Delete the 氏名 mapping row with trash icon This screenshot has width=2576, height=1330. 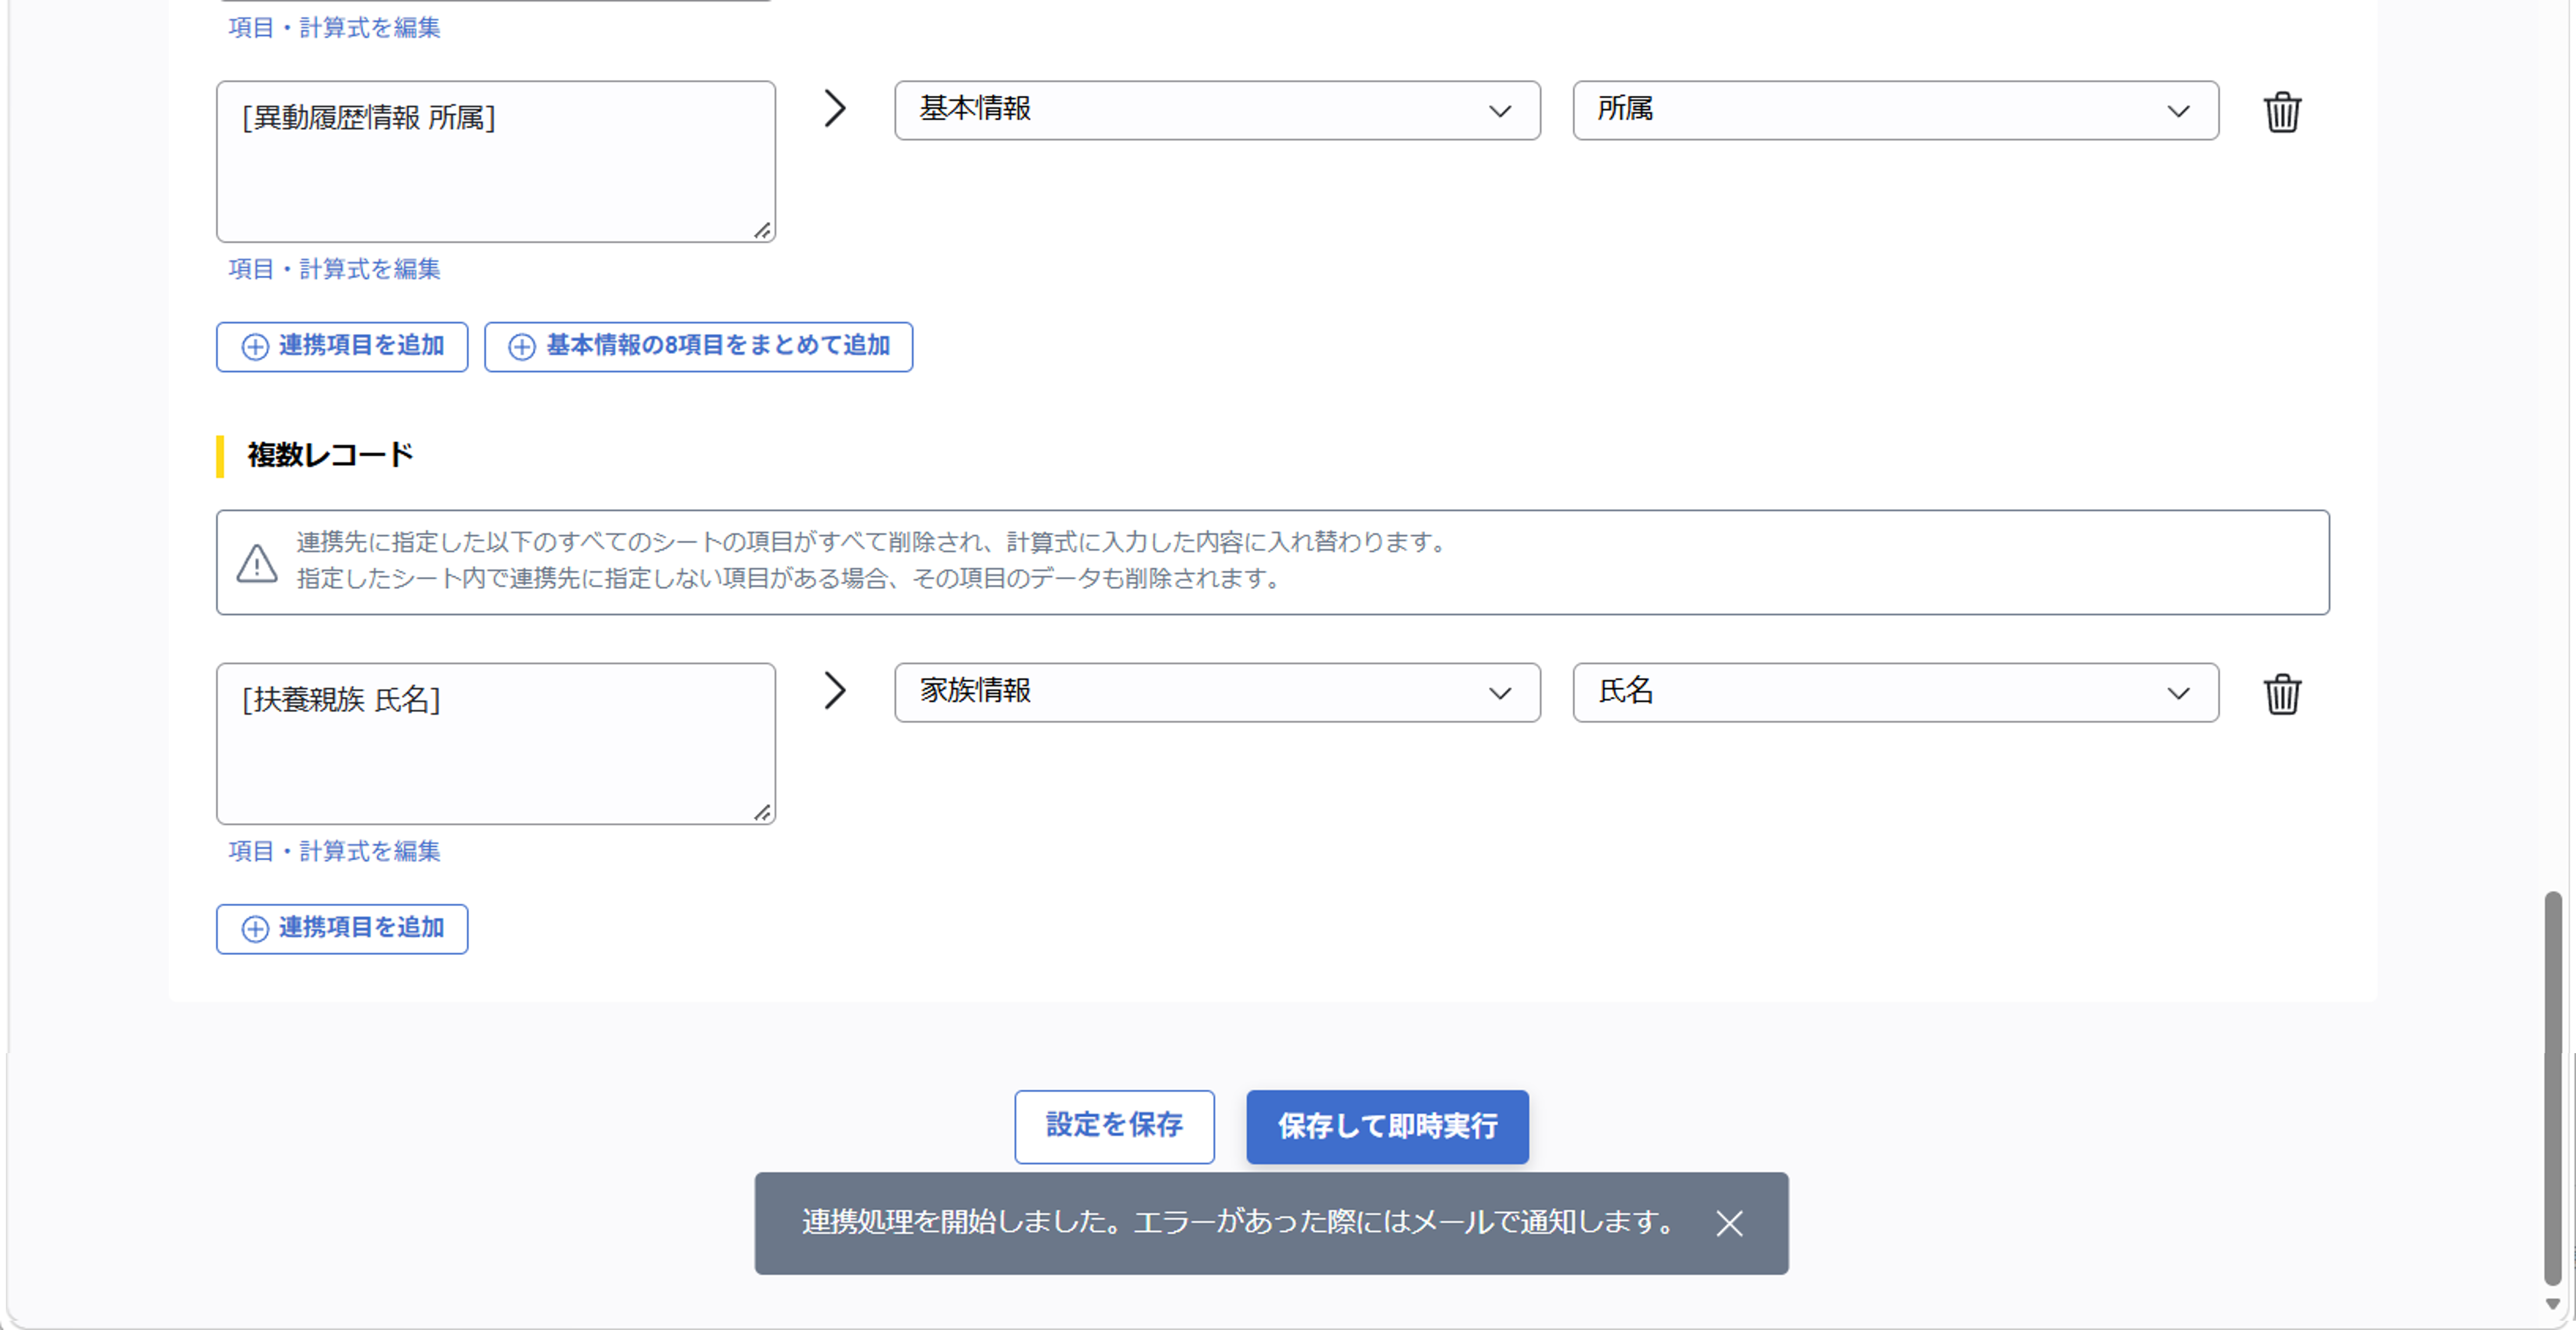click(2282, 693)
